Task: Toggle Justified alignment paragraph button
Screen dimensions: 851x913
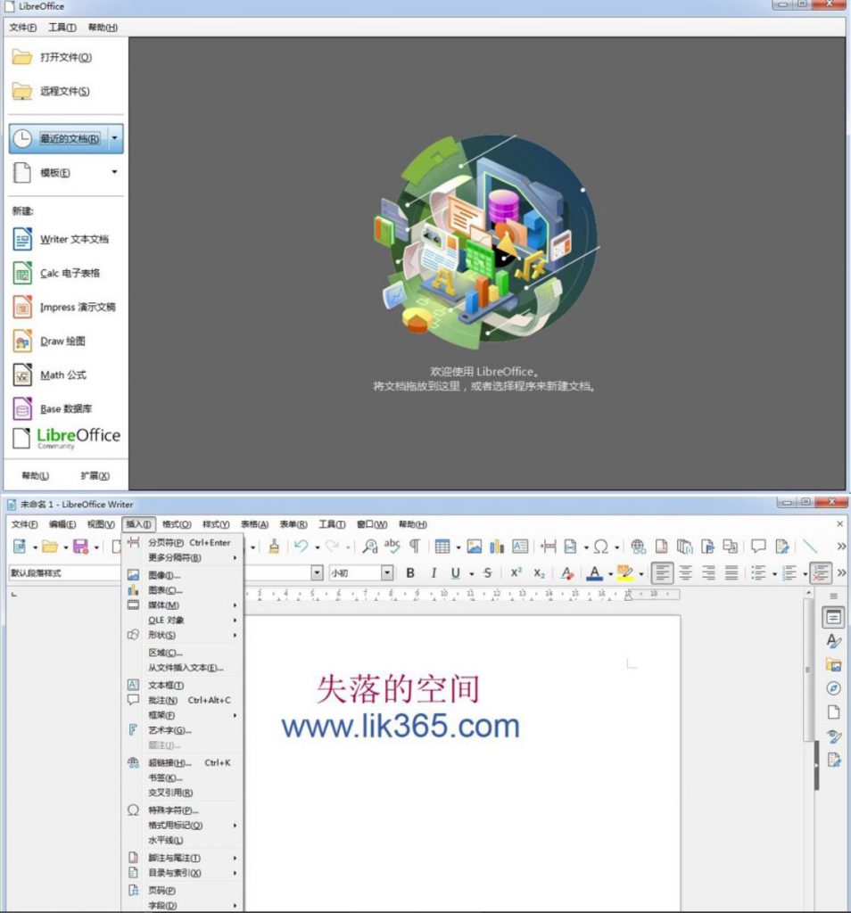Action: pos(731,573)
